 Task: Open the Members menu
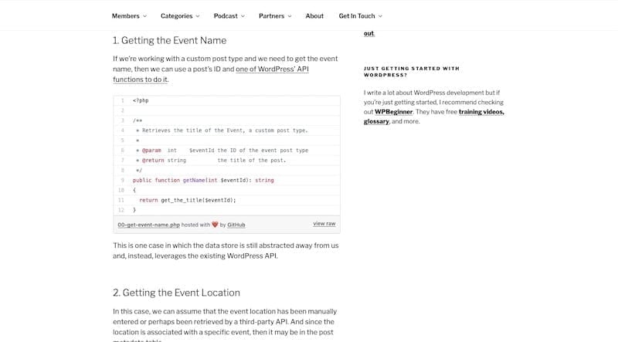pyautogui.click(x=125, y=15)
